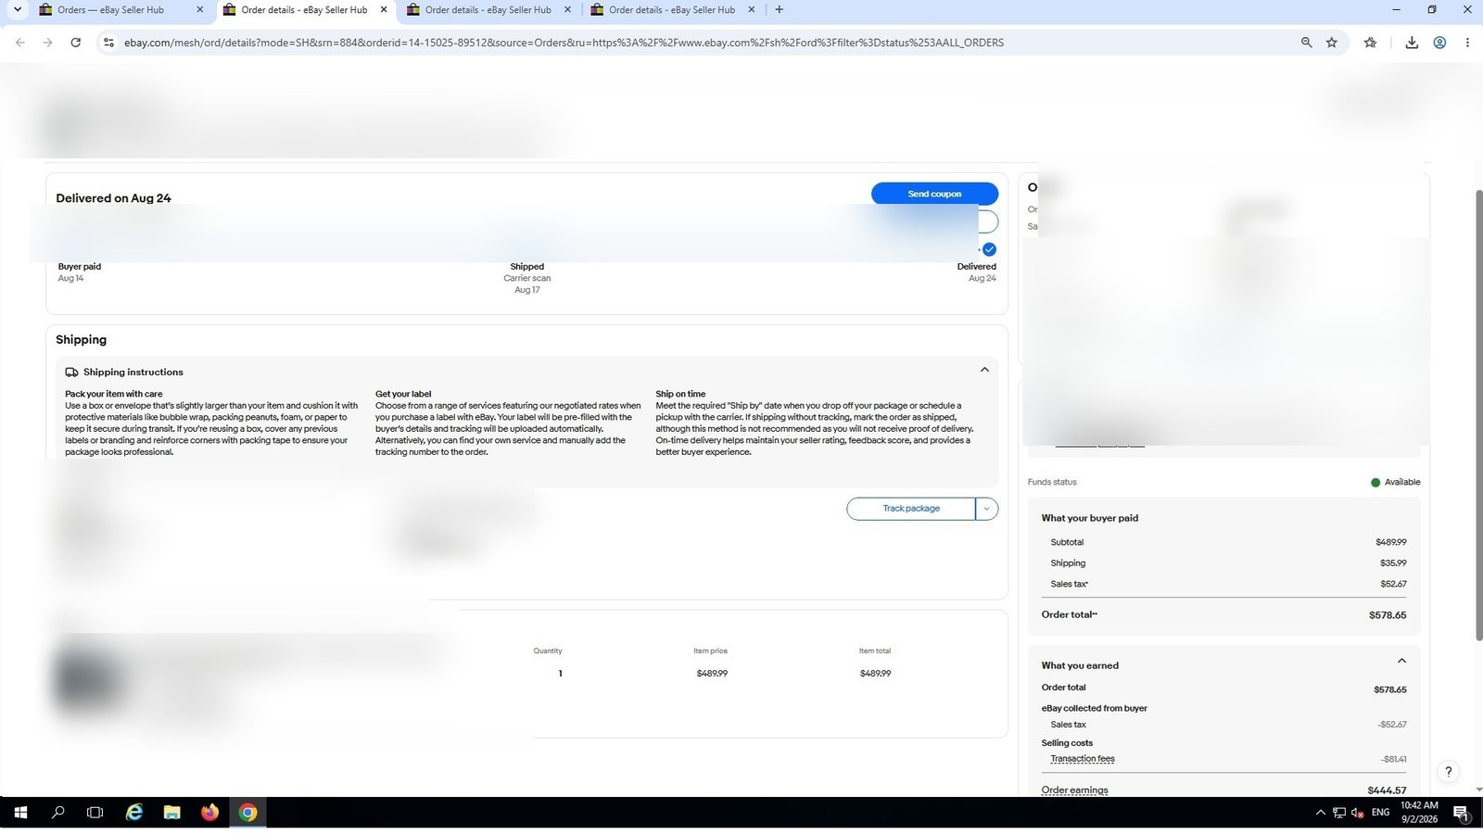Click the zoom magnifier icon in address bar
This screenshot has height=834, width=1483.
1306,43
